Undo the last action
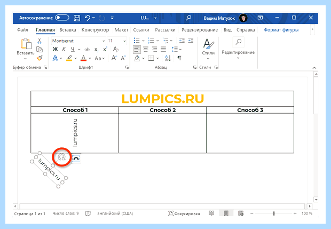 pos(88,18)
